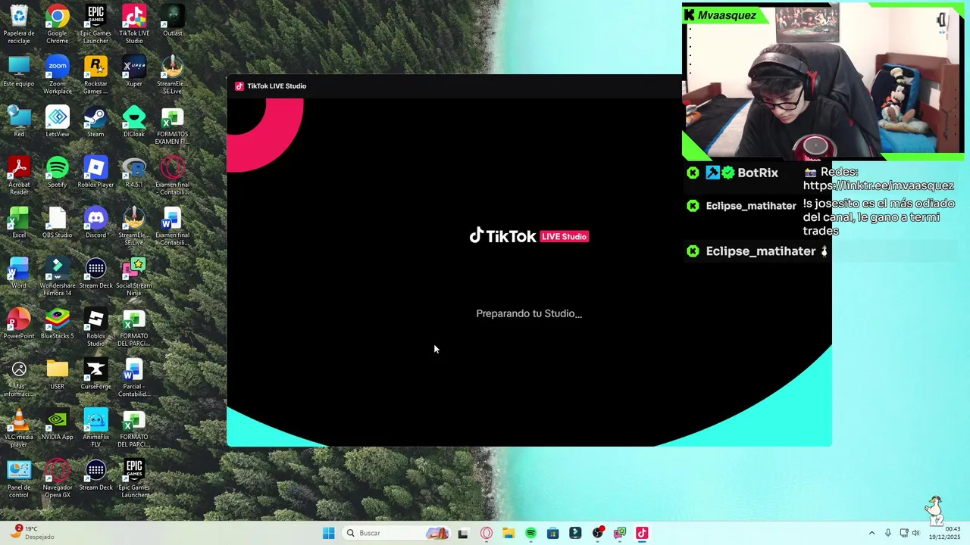
Task: Switch to OBS Studio in the taskbar
Action: pos(598,533)
